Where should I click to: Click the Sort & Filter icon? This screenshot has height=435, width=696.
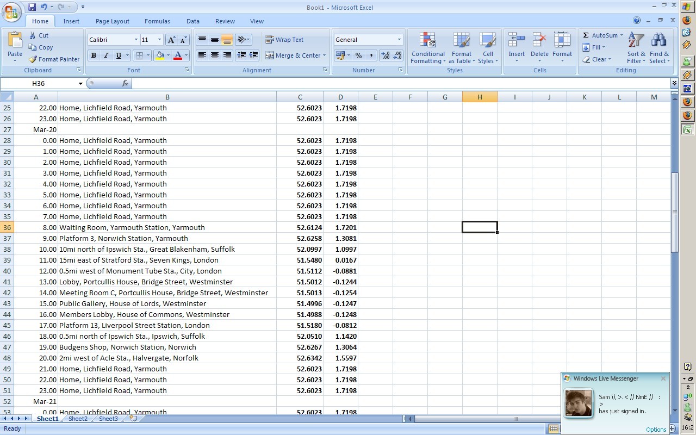tap(636, 47)
